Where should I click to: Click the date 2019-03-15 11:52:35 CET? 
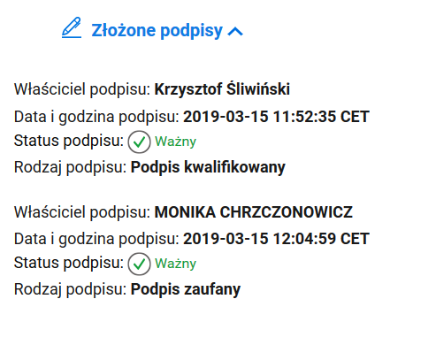(x=276, y=117)
